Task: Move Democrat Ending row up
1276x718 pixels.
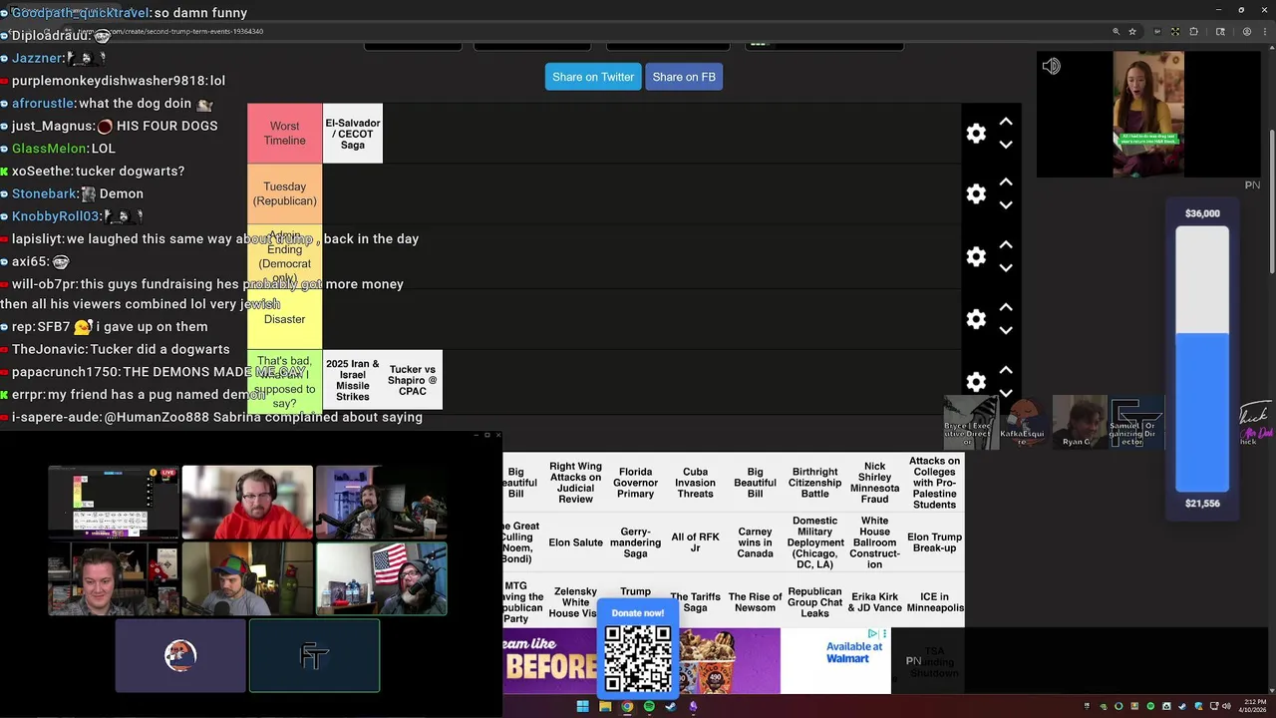Action: [x=1006, y=244]
